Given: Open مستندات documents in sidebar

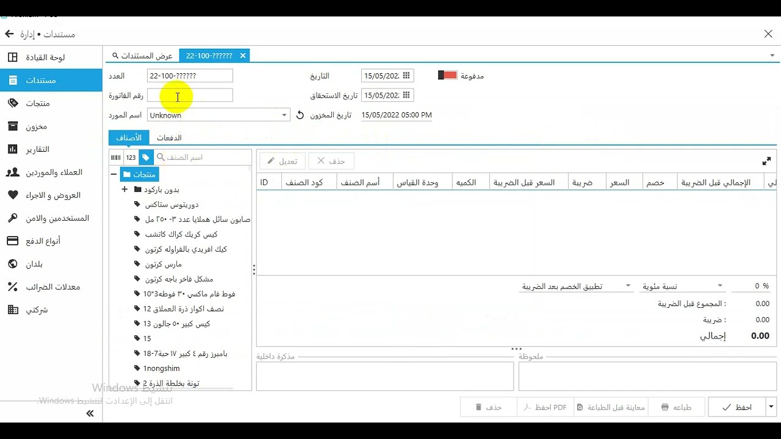Looking at the screenshot, I should 51,80.
